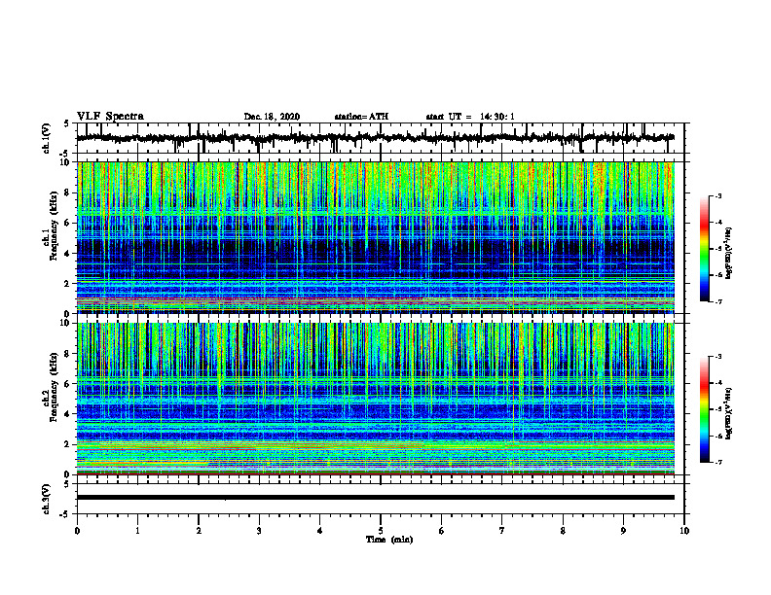Screen dimensions: 771x595
Task: Click time axis tick label "4"
Action: (320, 531)
